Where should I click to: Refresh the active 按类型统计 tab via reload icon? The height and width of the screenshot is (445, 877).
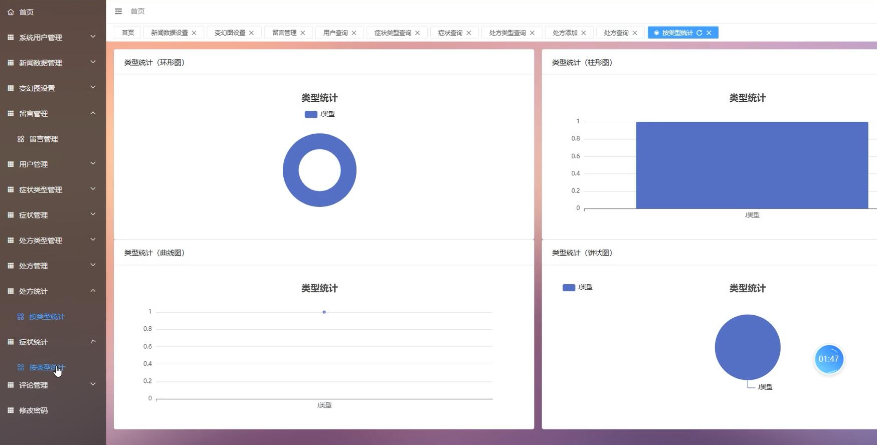699,33
